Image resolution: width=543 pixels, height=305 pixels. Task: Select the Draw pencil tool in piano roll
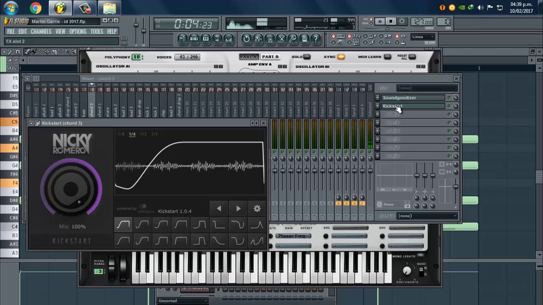27,52
